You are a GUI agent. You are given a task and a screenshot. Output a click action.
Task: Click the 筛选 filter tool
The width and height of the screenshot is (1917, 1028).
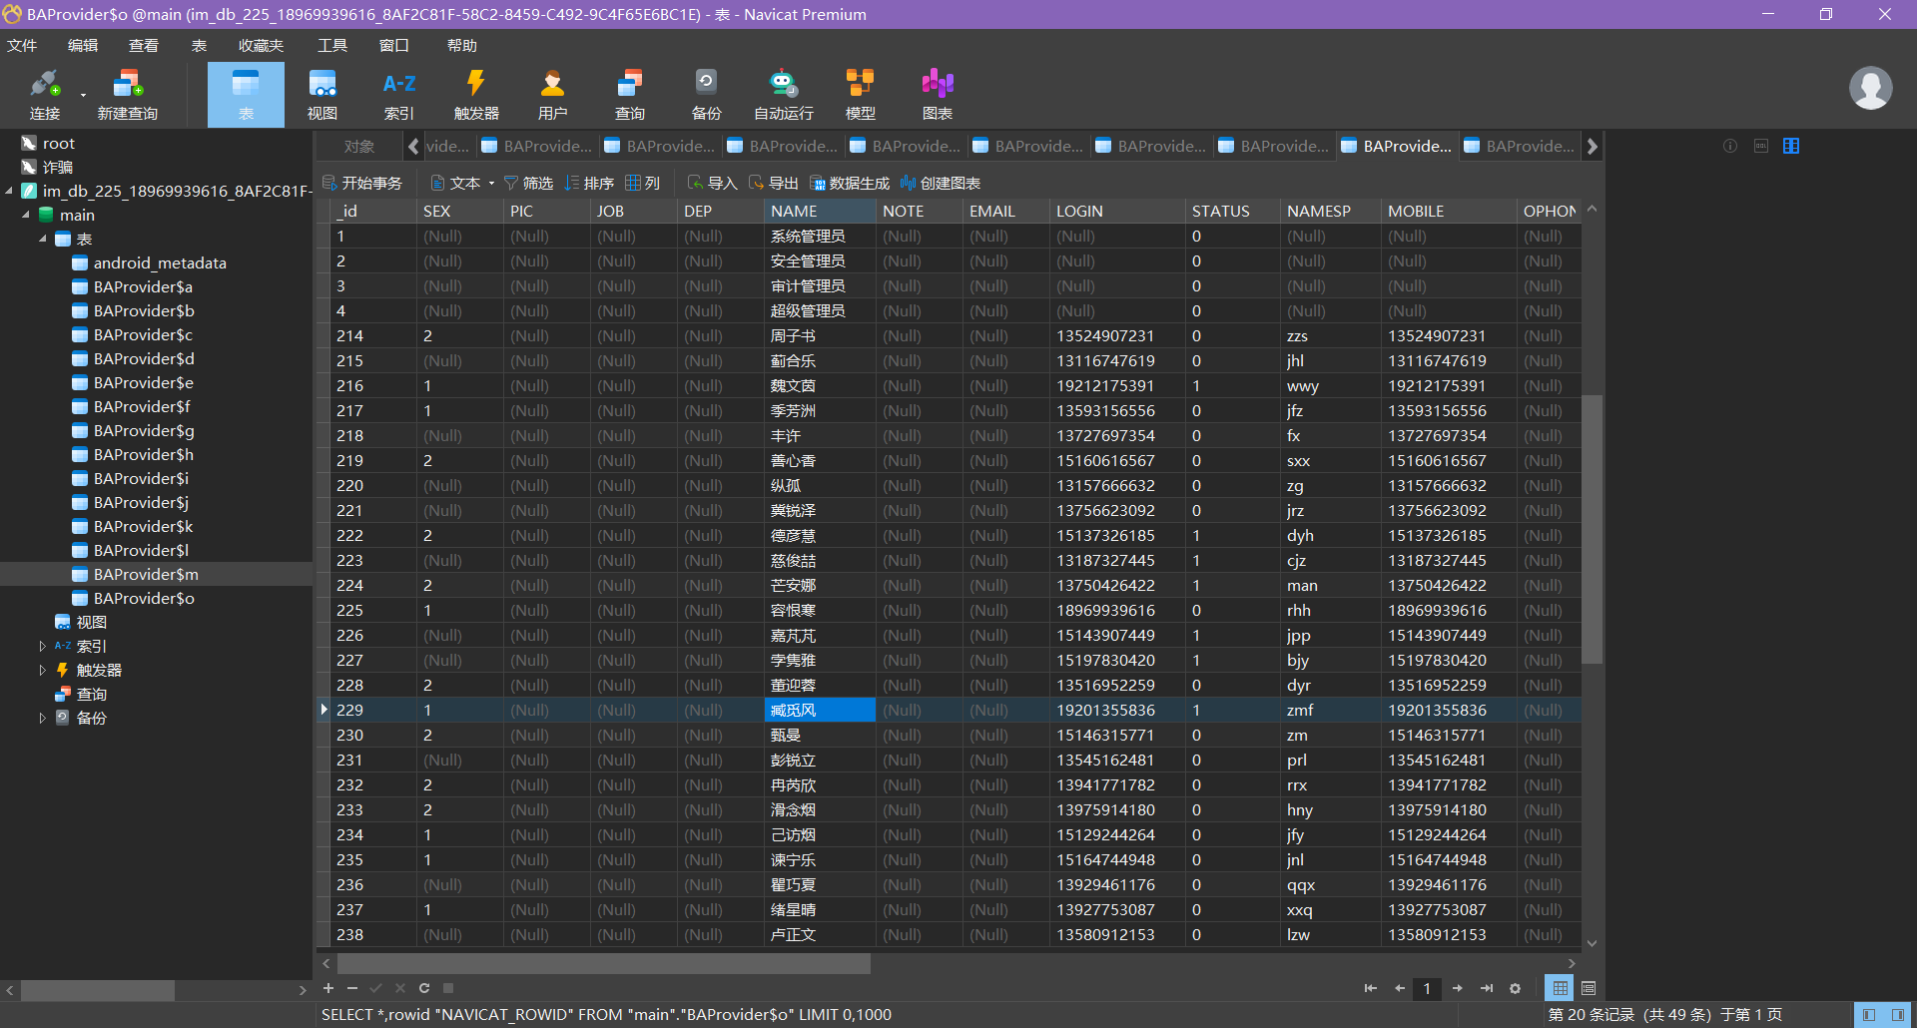click(528, 183)
